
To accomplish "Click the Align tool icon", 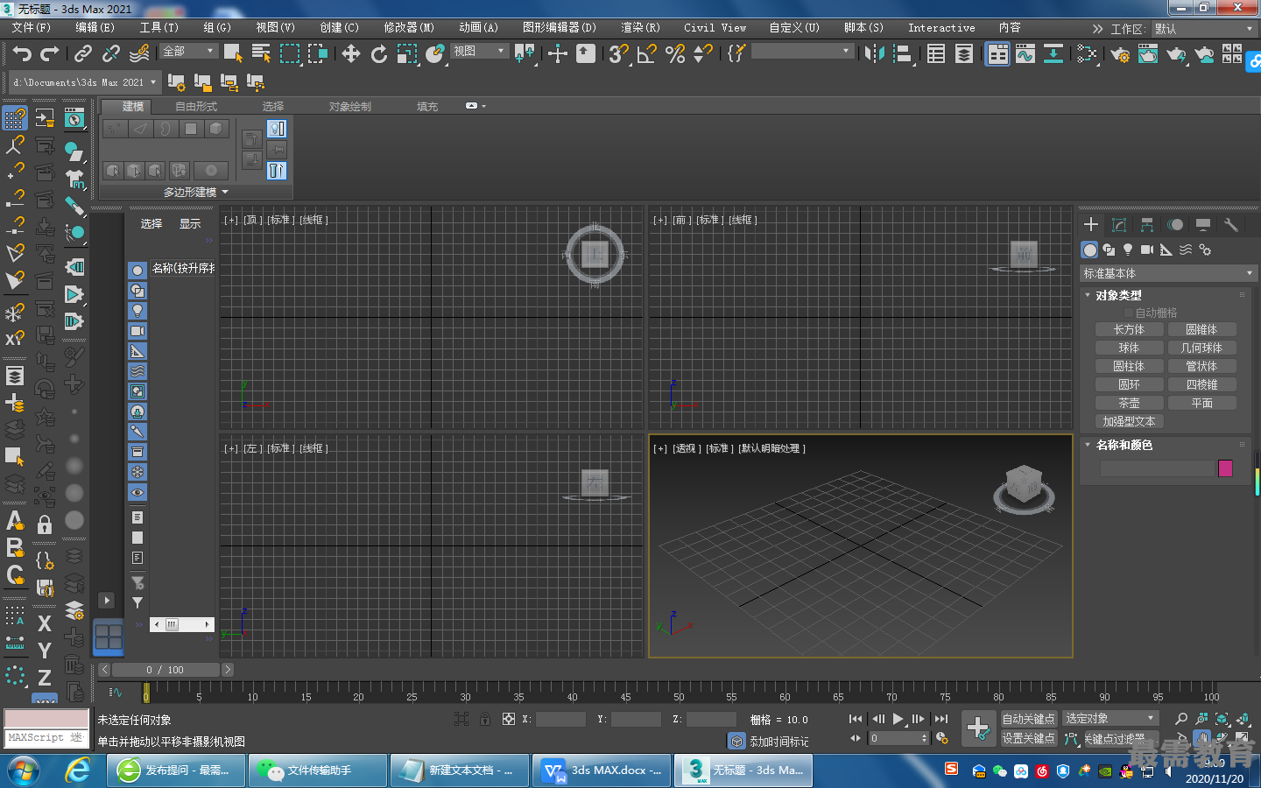I will (902, 54).
